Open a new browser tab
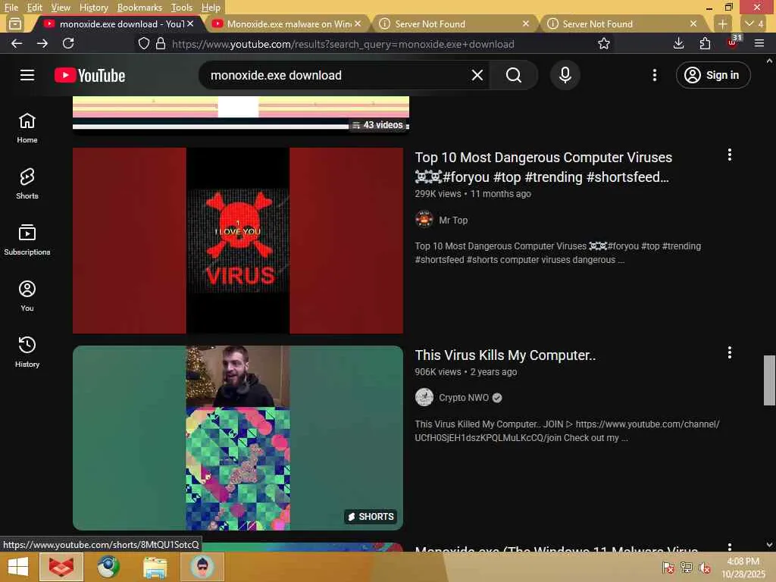The width and height of the screenshot is (776, 582). 722,23
